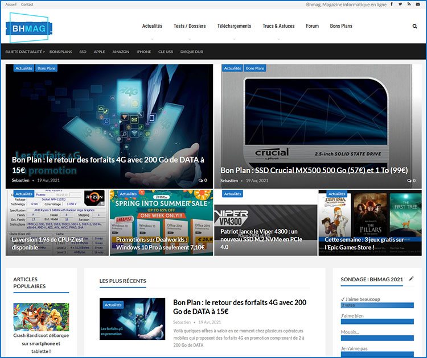Click the Twitter bird icon
427x358 pixels.
coord(400,5)
